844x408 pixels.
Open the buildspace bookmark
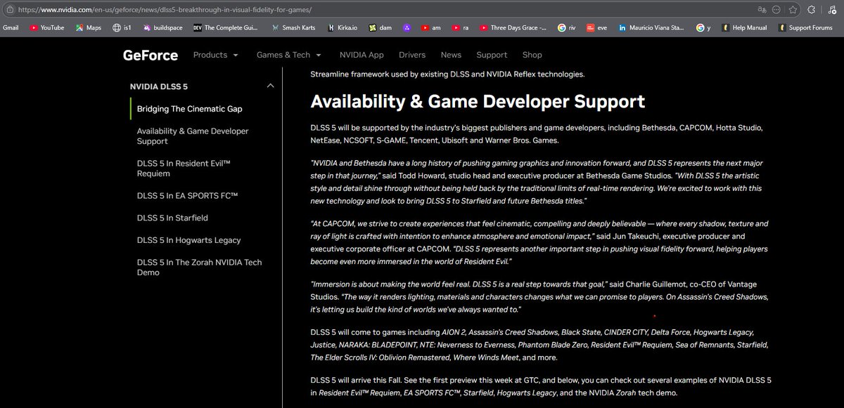tap(162, 27)
